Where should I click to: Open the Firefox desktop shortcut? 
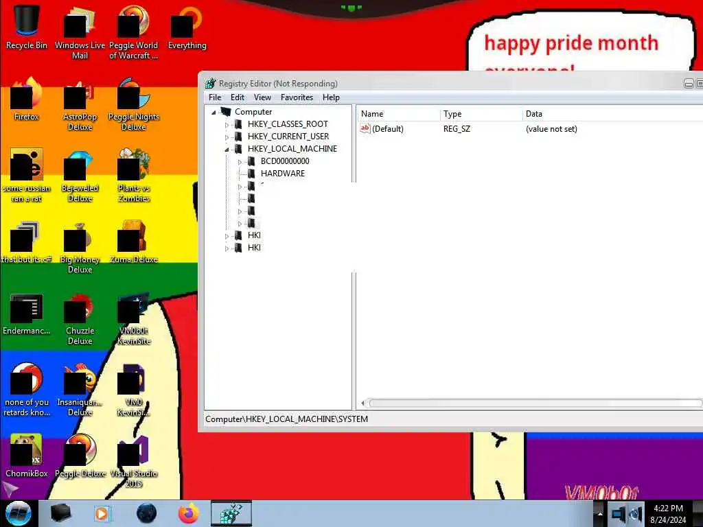point(27,99)
